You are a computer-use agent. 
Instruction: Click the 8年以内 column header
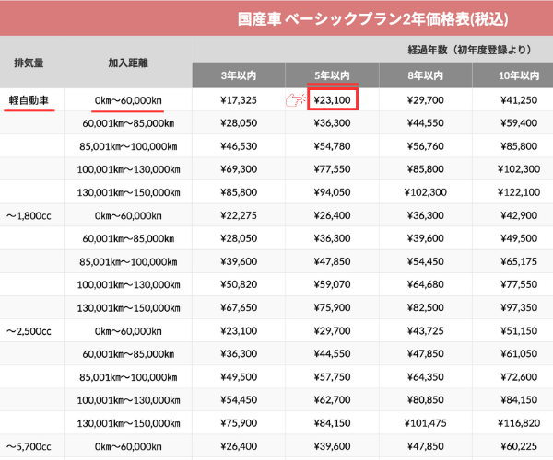425,75
